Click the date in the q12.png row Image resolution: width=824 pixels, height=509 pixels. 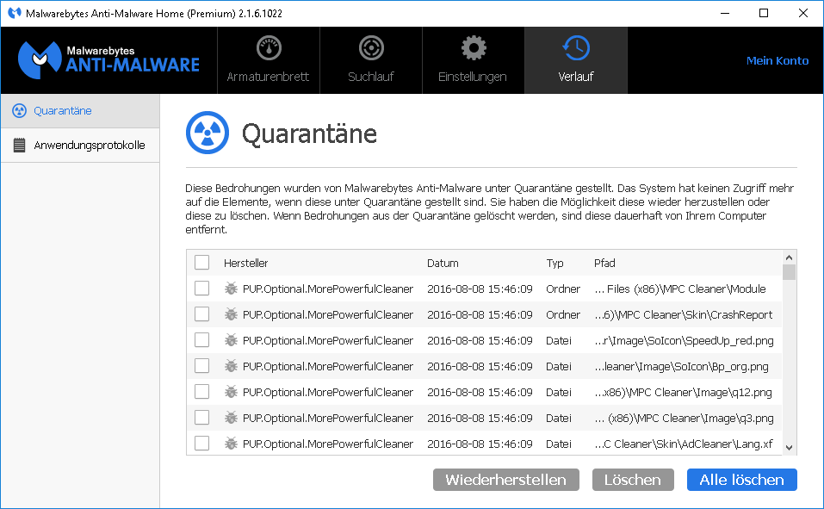coord(480,392)
